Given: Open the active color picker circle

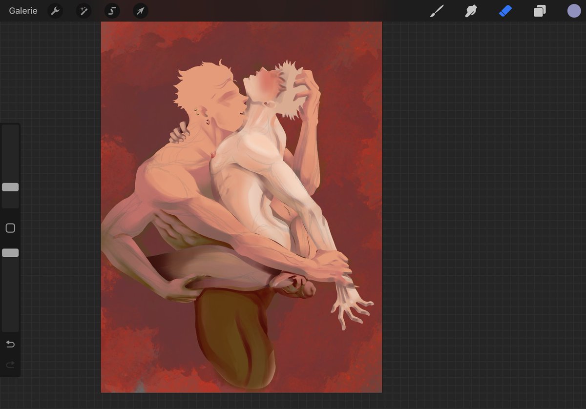Looking at the screenshot, I should 574,11.
